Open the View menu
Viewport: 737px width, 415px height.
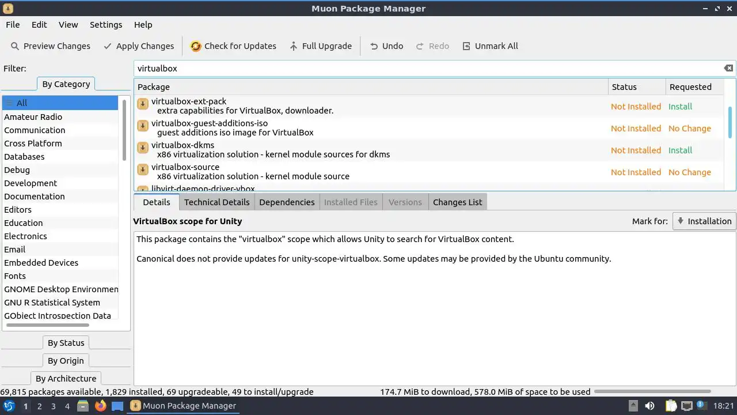pos(68,25)
